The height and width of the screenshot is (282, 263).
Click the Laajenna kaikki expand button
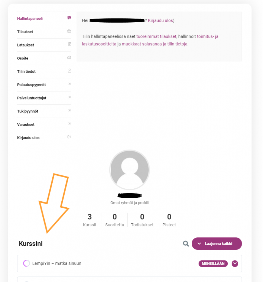(216, 243)
